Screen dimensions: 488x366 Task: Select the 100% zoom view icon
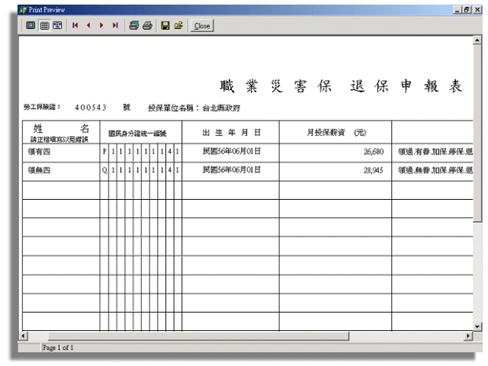(44, 25)
